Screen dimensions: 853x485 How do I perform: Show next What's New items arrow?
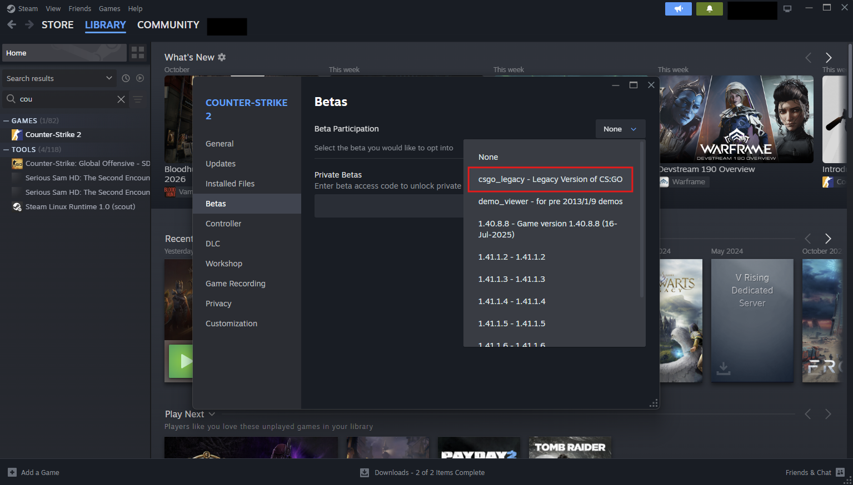coord(829,58)
